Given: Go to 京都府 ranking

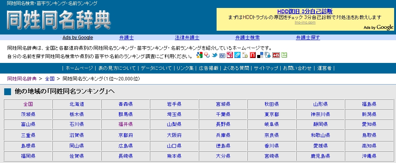Looking at the screenshot, I should 126,135.
